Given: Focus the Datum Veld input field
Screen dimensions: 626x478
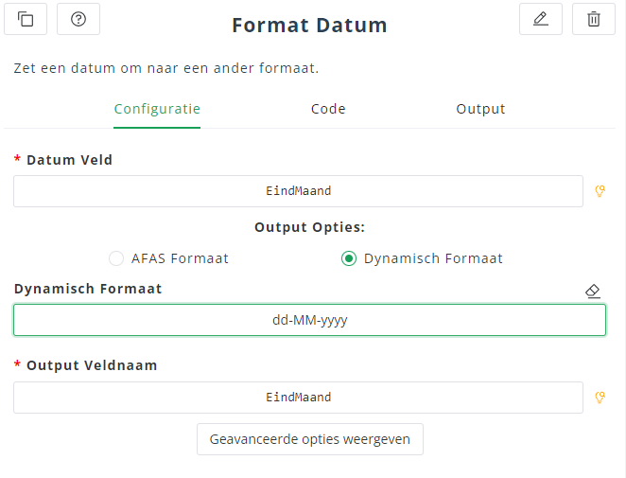Looking at the screenshot, I should click(x=298, y=191).
